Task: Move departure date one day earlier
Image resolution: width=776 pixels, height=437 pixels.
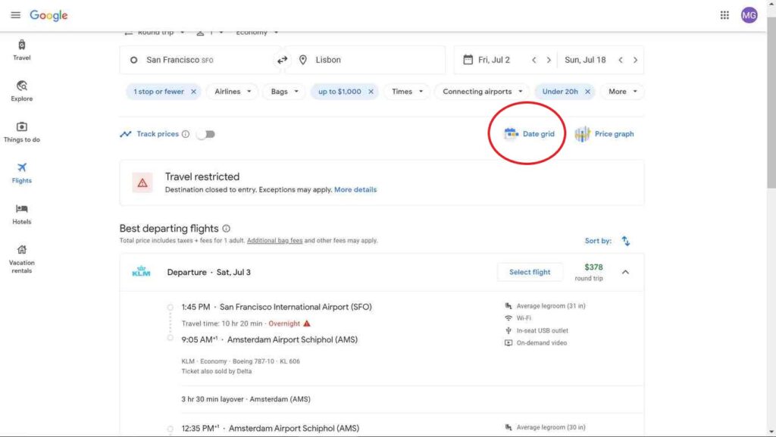Action: click(534, 60)
